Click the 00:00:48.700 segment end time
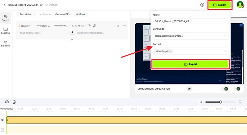The height and width of the screenshot is (135, 247). (x=78, y=26)
